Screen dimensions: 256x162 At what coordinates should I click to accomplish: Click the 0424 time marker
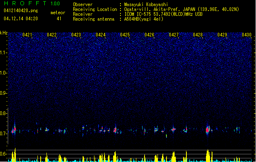click(x=101, y=35)
